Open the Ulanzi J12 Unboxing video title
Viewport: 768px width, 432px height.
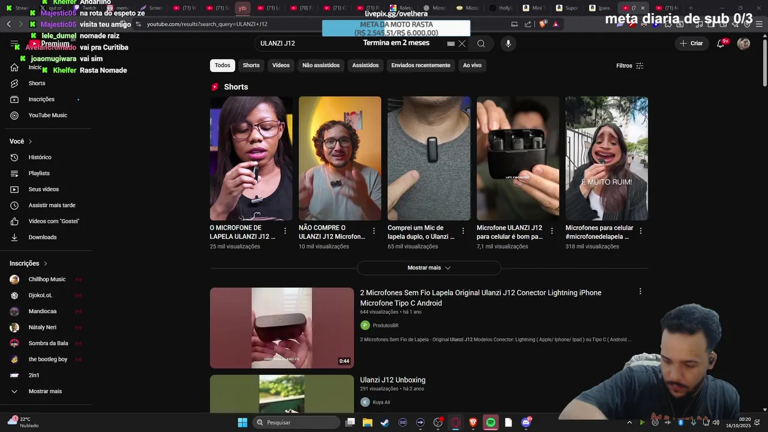(x=392, y=380)
